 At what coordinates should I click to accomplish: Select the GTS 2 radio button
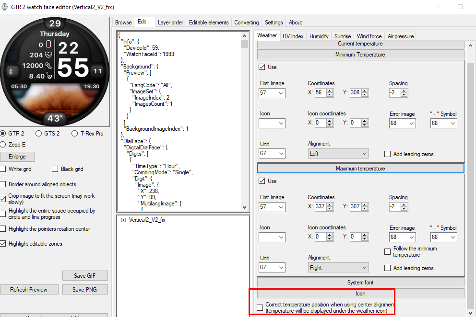(x=38, y=133)
